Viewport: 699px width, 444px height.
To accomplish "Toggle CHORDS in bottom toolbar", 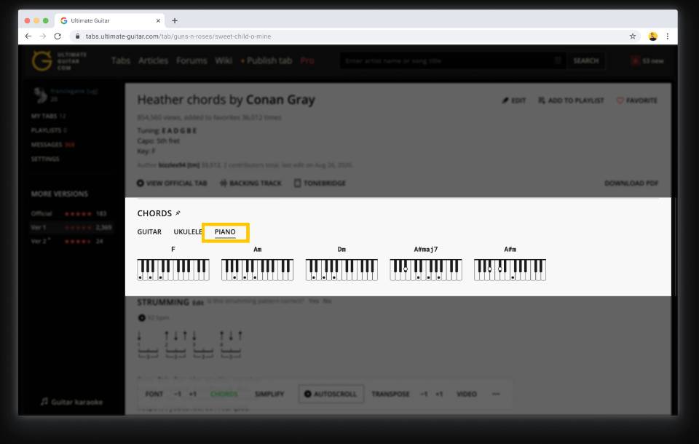I will click(x=224, y=394).
